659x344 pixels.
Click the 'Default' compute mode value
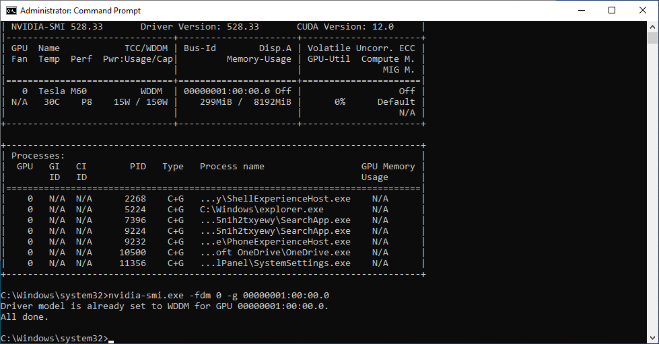[x=396, y=102]
